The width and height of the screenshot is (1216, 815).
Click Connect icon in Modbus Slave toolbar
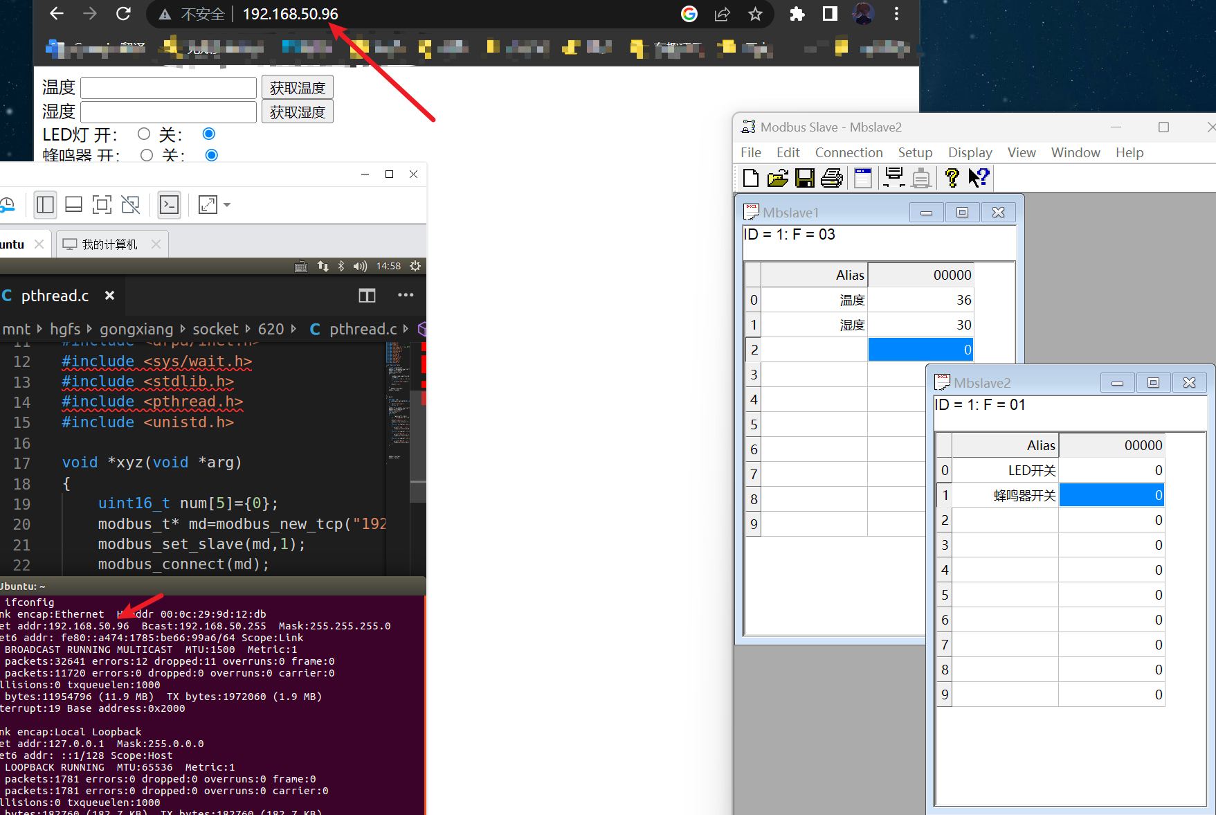(894, 178)
